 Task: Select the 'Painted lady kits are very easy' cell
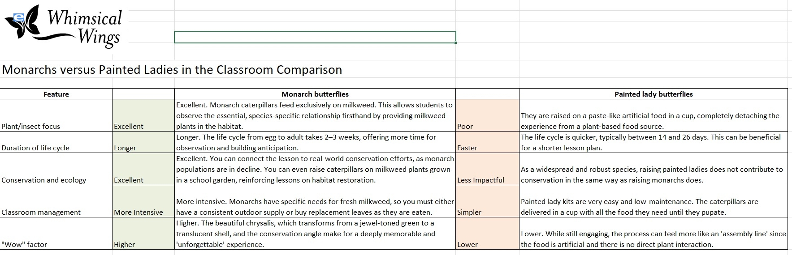click(x=653, y=201)
